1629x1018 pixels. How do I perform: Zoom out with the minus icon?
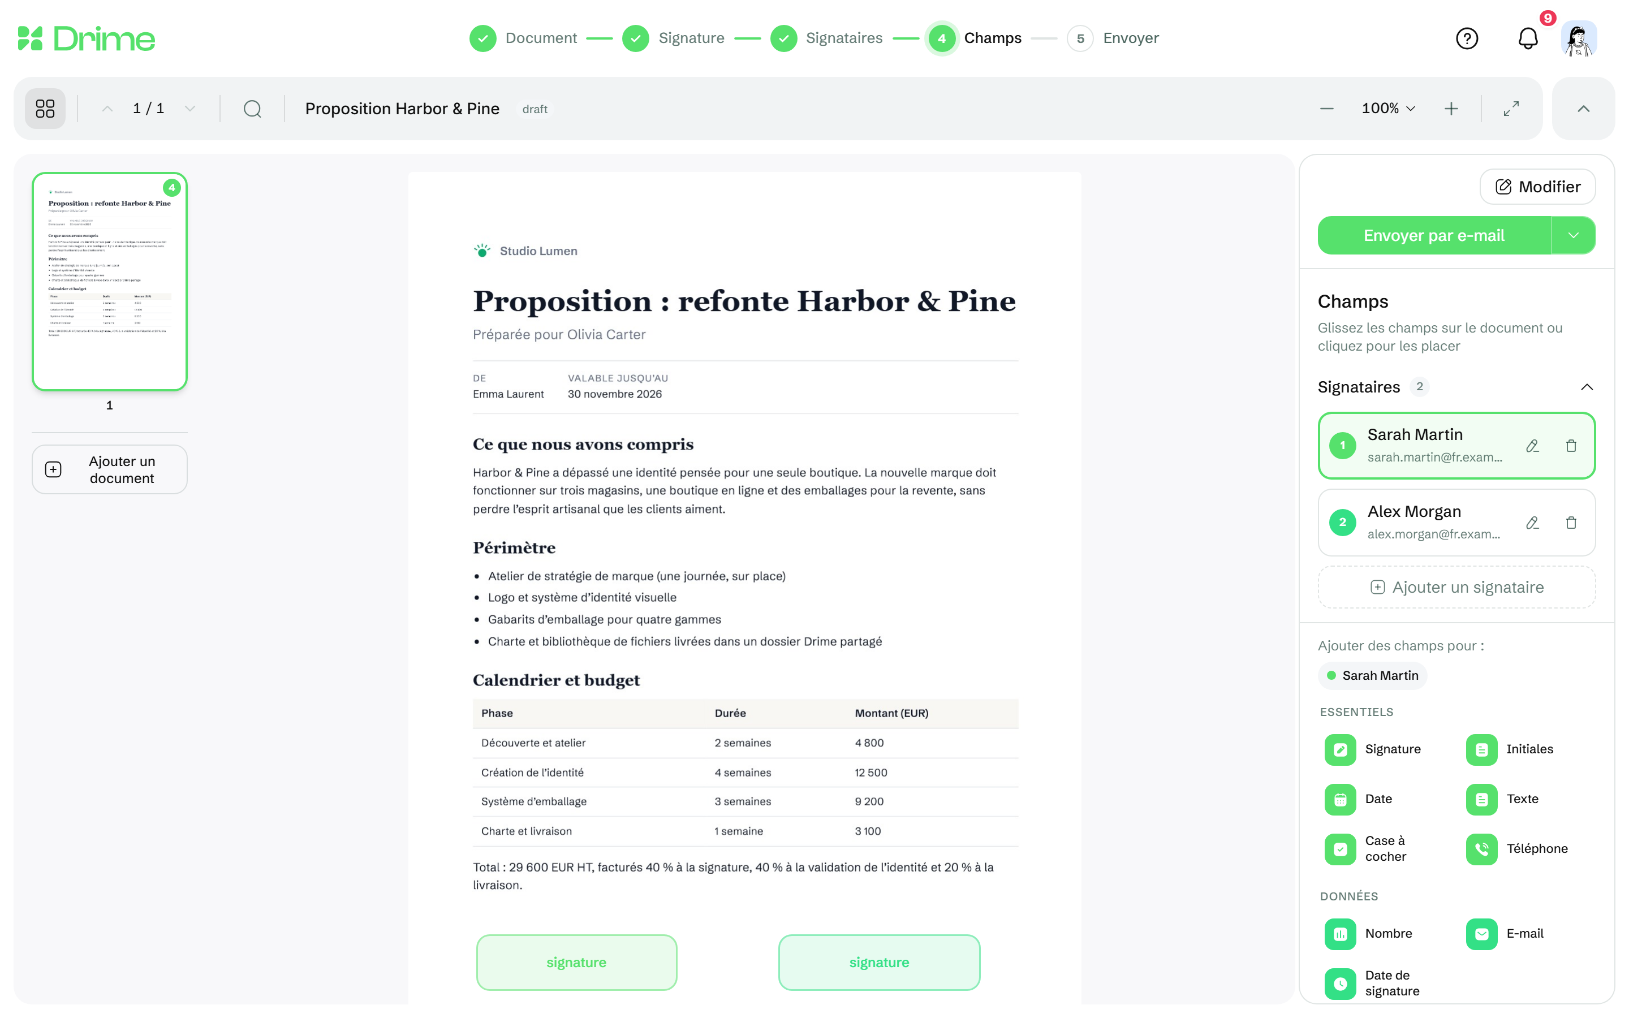click(1326, 109)
